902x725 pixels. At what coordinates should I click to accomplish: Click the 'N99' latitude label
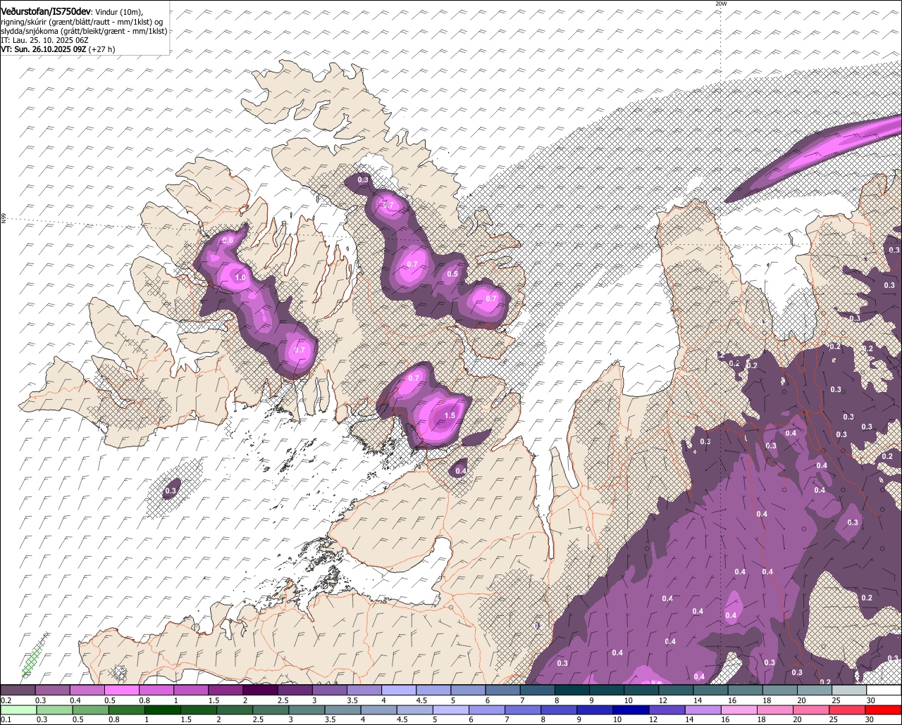pos(4,219)
